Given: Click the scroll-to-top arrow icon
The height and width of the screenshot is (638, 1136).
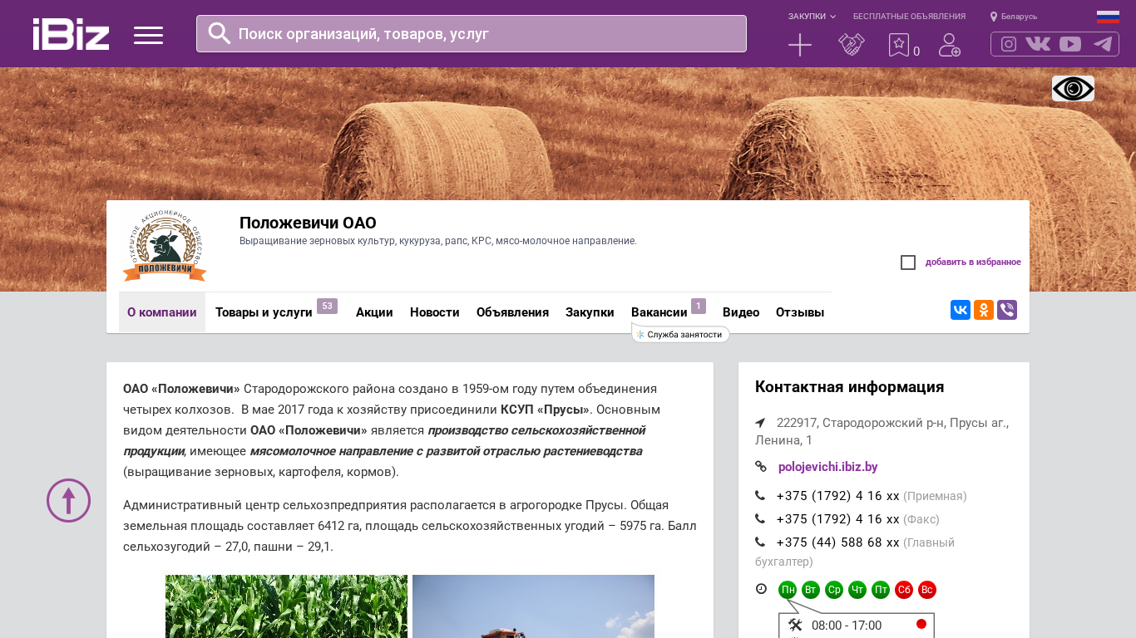Looking at the screenshot, I should tap(68, 500).
